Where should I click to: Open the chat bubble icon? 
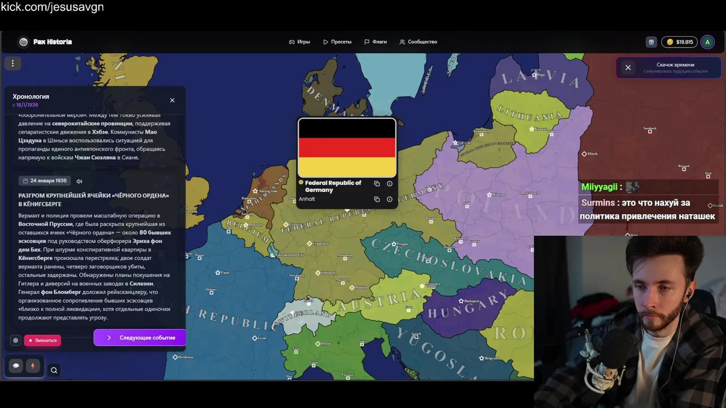click(16, 366)
